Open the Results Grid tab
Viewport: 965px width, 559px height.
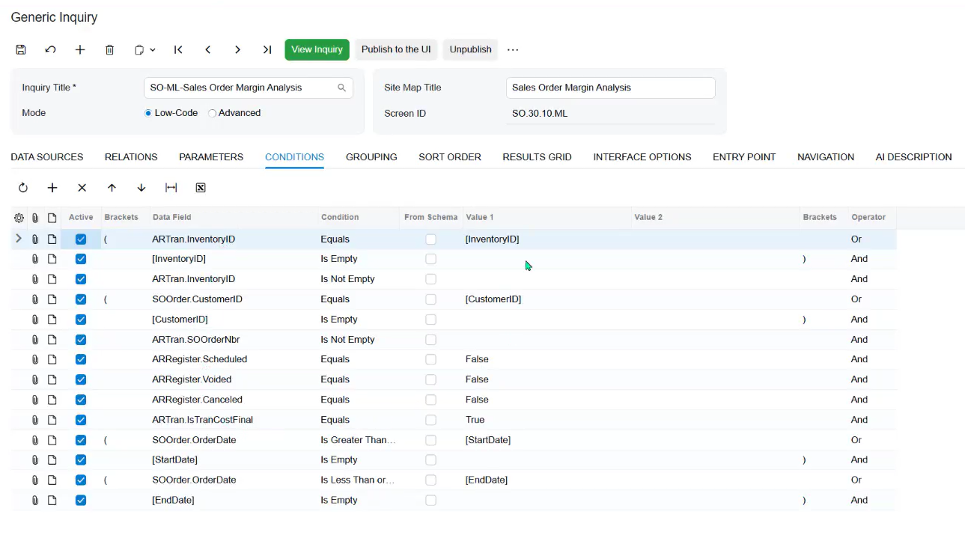537,157
